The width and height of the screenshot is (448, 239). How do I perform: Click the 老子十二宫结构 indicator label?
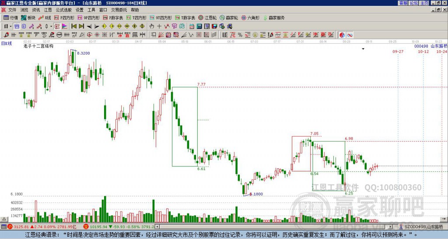[x=38, y=46]
